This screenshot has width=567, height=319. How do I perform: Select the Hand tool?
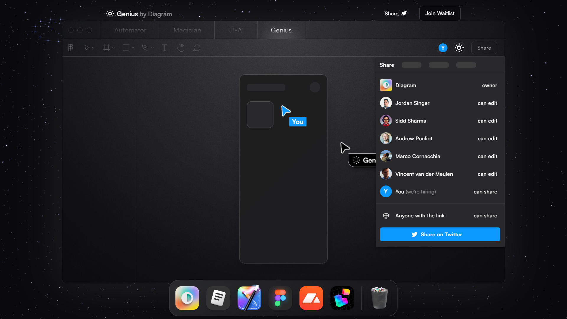[181, 48]
